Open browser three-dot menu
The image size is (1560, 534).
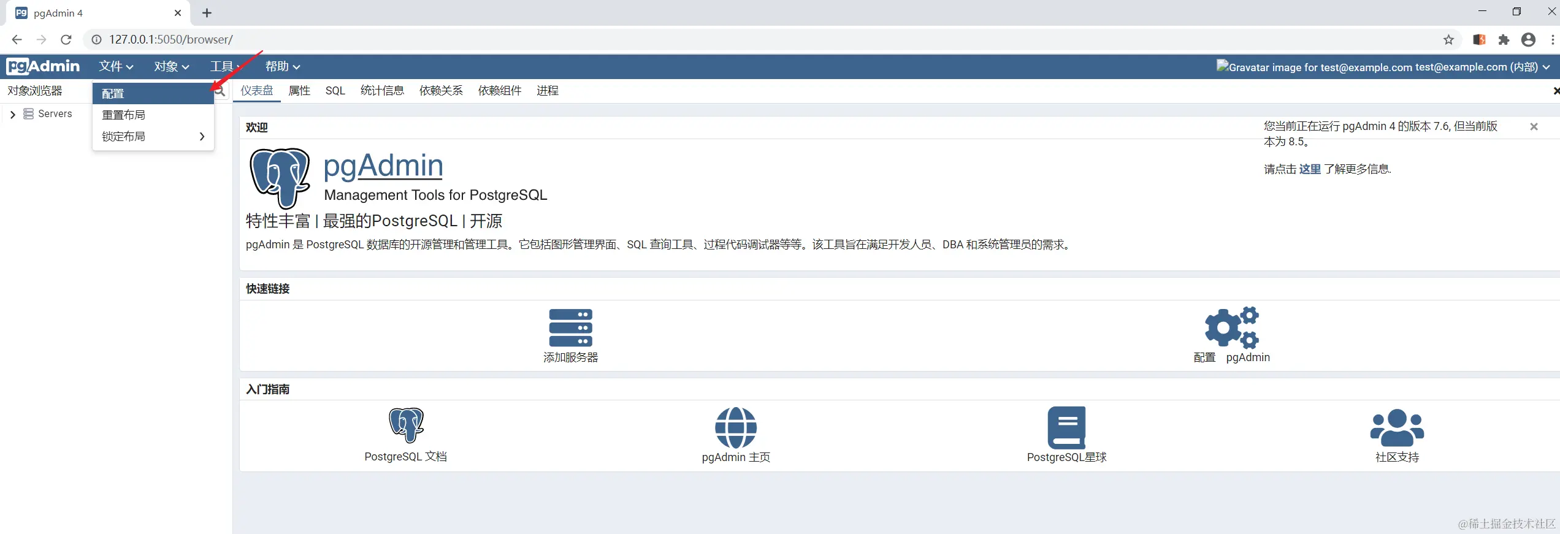[x=1552, y=40]
